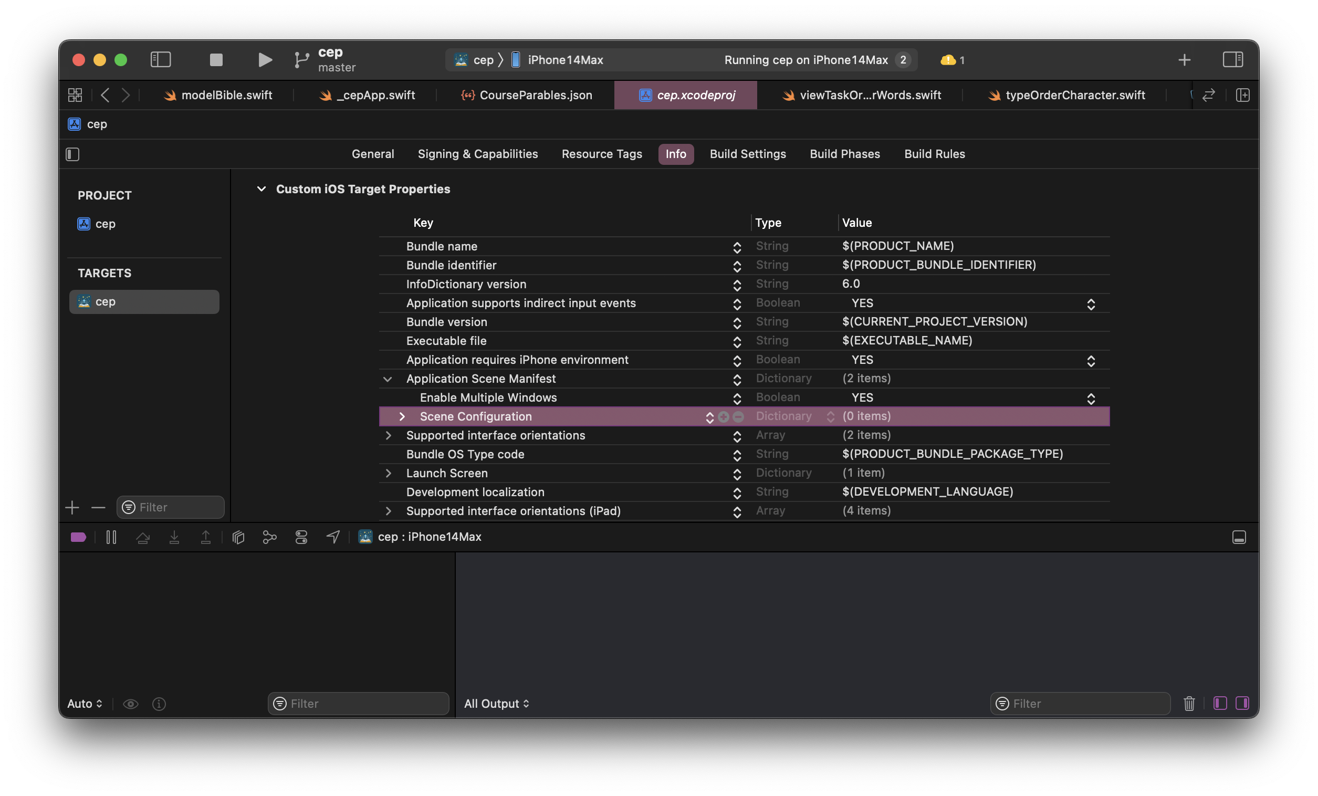Click the variables view Filter field
This screenshot has width=1318, height=796.
tap(359, 704)
